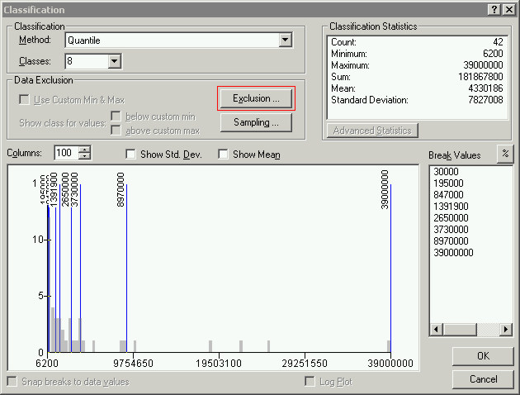
Task: Increase Columns value with up stepper
Action: [x=84, y=149]
